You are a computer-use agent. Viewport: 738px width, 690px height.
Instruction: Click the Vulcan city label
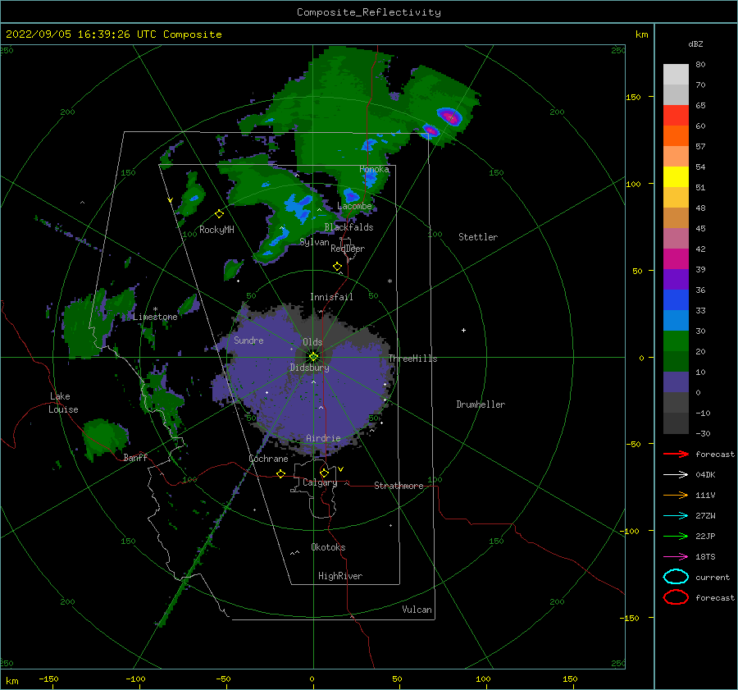tap(417, 610)
